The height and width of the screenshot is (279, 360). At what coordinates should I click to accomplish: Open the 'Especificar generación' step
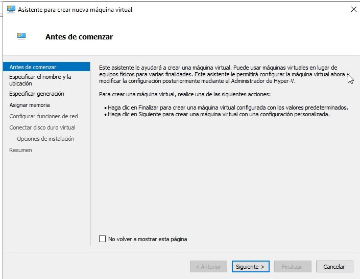tap(36, 94)
